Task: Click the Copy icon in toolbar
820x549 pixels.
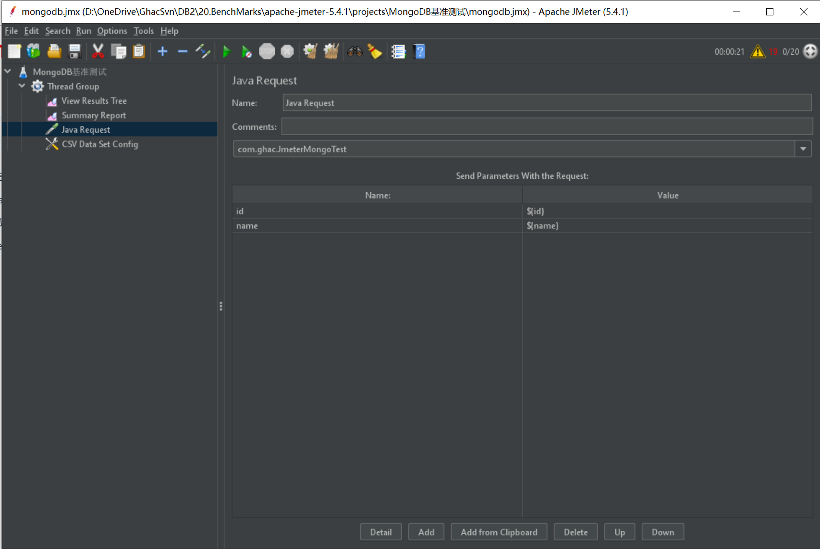Action: (118, 51)
